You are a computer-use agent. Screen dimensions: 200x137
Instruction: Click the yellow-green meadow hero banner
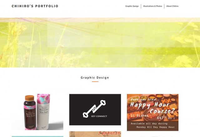pos(100,43)
